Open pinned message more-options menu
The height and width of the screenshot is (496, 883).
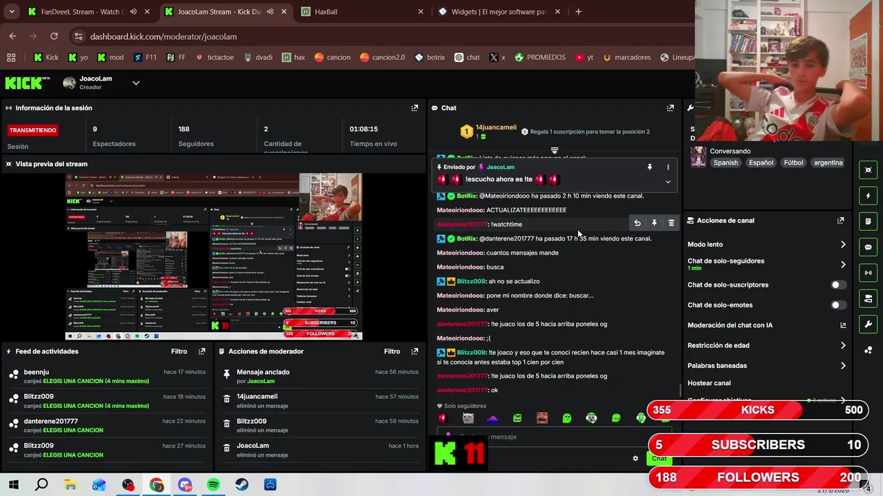pyautogui.click(x=668, y=167)
